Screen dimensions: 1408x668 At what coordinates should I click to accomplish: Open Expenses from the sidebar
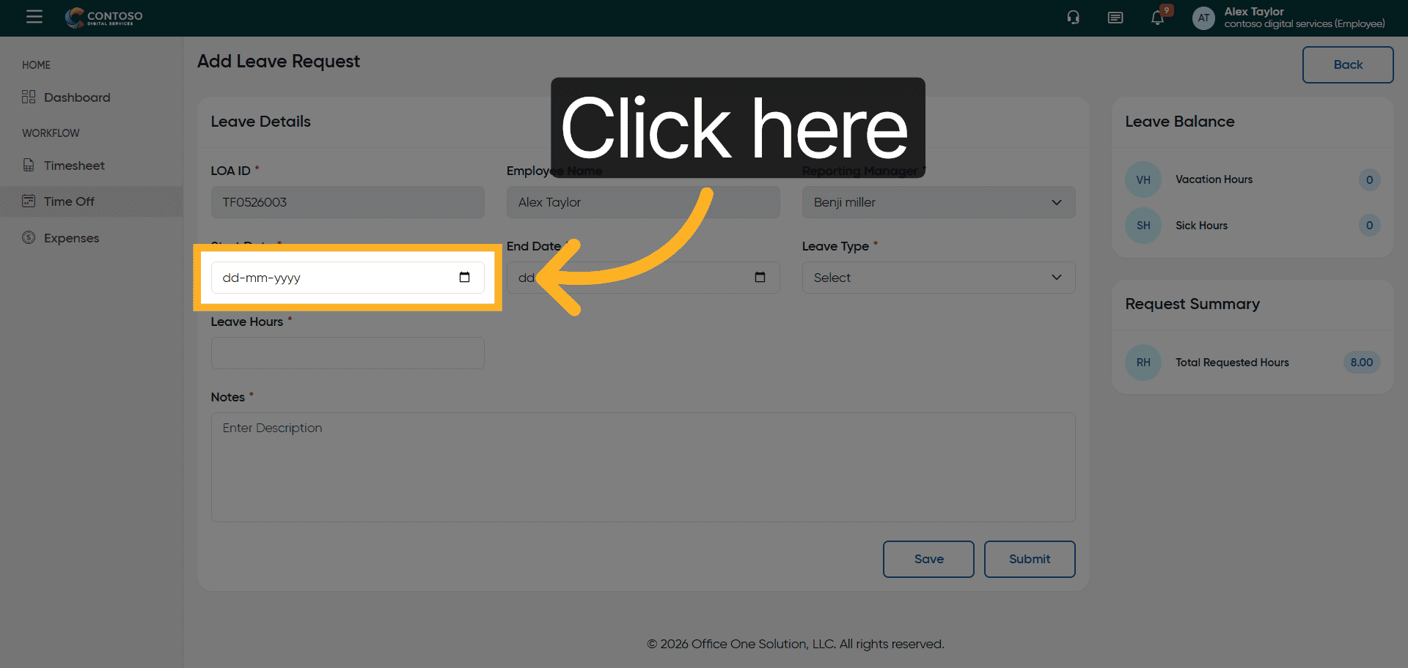click(71, 238)
